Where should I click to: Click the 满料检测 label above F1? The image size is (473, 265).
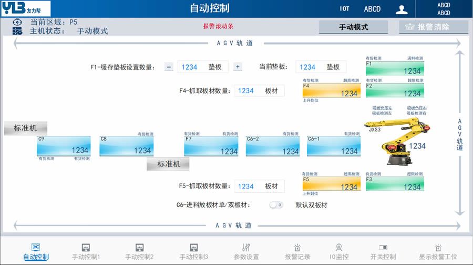click(x=415, y=58)
